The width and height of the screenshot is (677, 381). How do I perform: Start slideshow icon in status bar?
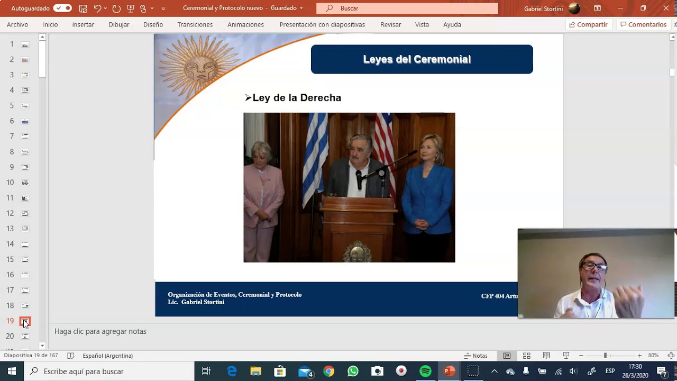[566, 356]
